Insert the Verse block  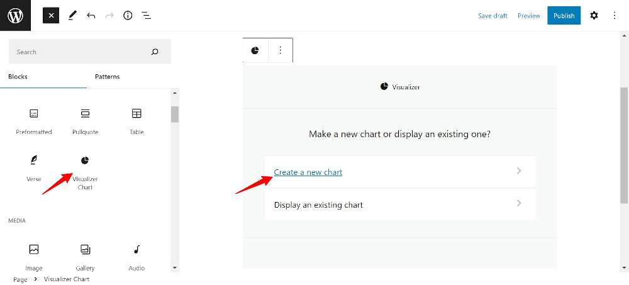(34, 169)
